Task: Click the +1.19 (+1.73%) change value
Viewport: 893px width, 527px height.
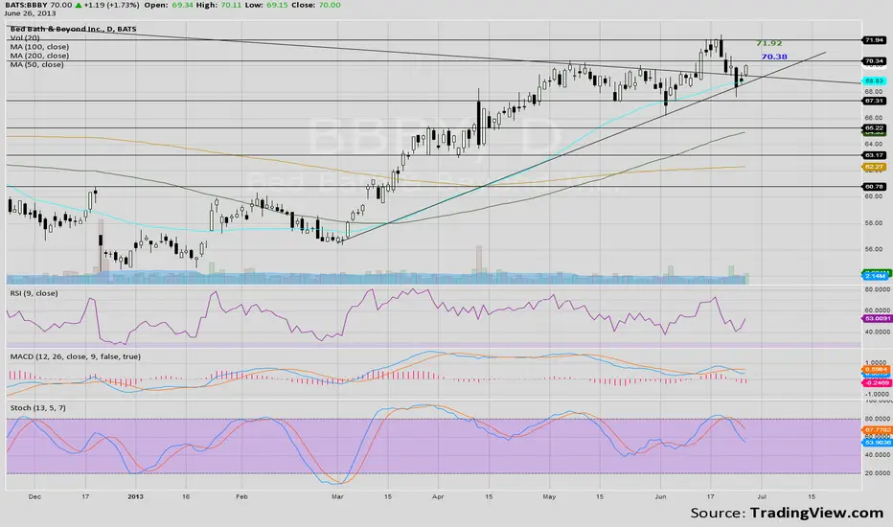Action: [x=110, y=5]
